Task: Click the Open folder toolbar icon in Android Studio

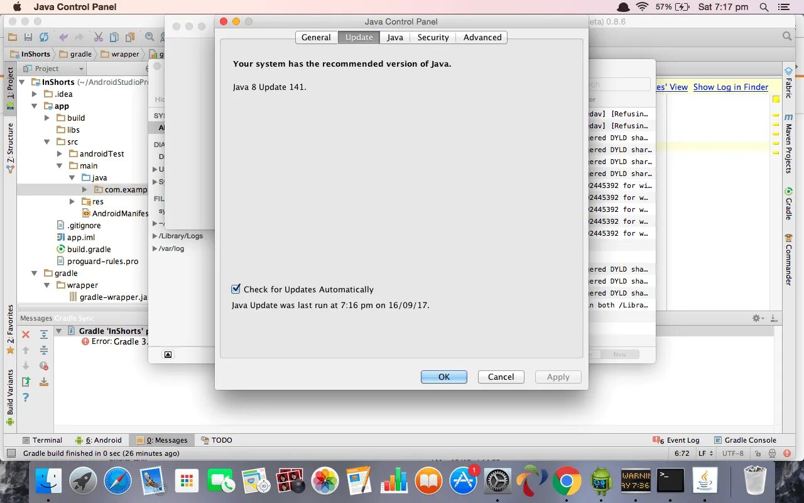Action: tap(12, 37)
